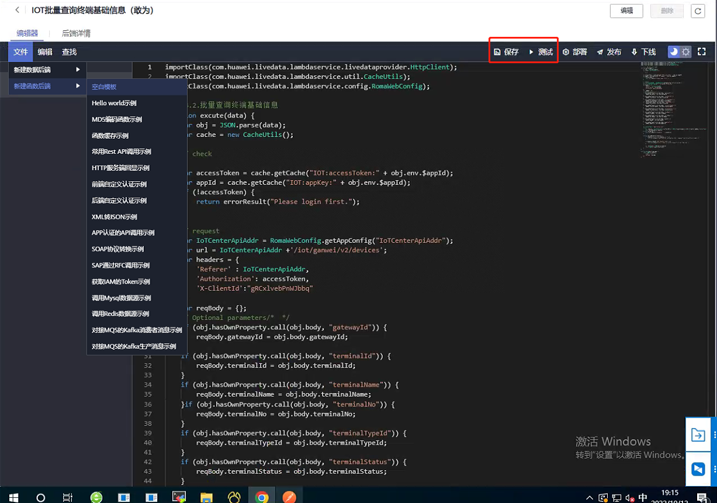Switch to the 后端详情 tab
This screenshot has width=717, height=503.
(x=76, y=33)
